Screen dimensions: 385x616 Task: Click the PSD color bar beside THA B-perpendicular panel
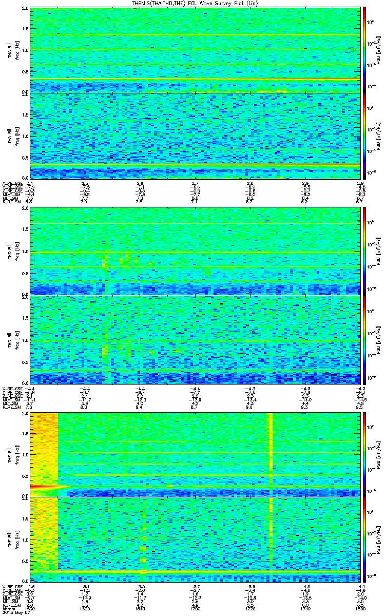364,50
